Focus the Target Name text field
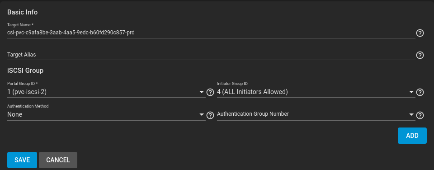This screenshot has height=170, width=434. click(211, 33)
